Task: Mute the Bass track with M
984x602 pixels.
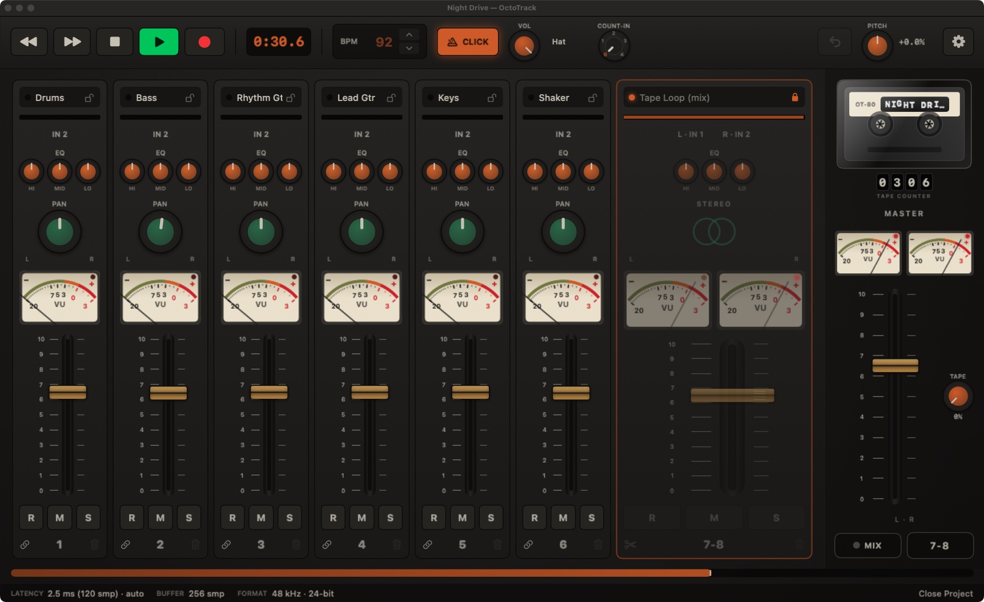Action: (x=160, y=518)
